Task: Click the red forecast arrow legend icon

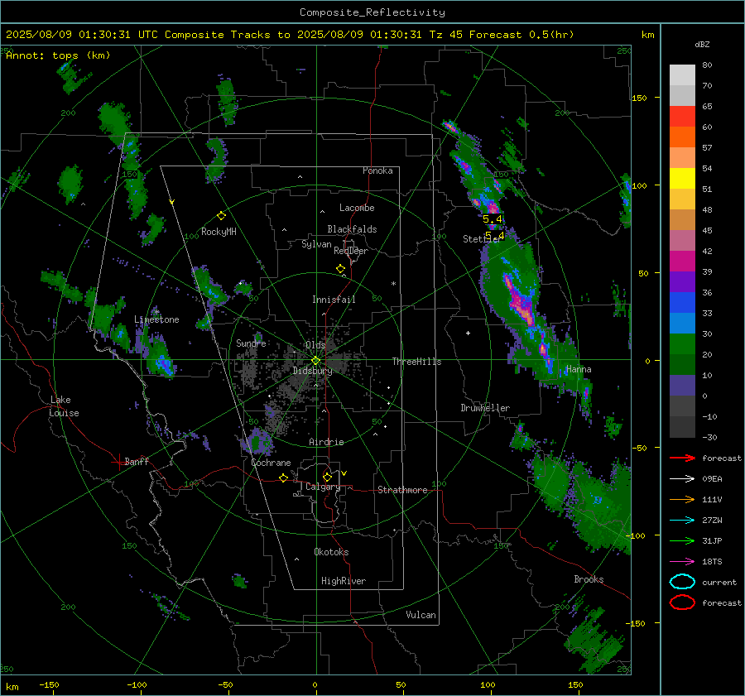Action: [x=682, y=458]
